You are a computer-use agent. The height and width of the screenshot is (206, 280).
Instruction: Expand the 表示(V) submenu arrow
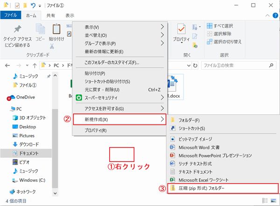tap(162, 27)
